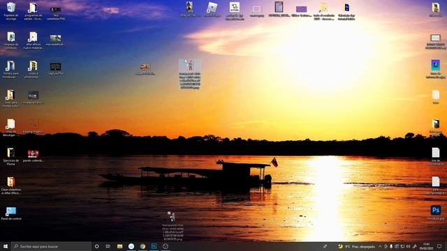Click the highlighted transparent christmas PNG file

[x=190, y=75]
